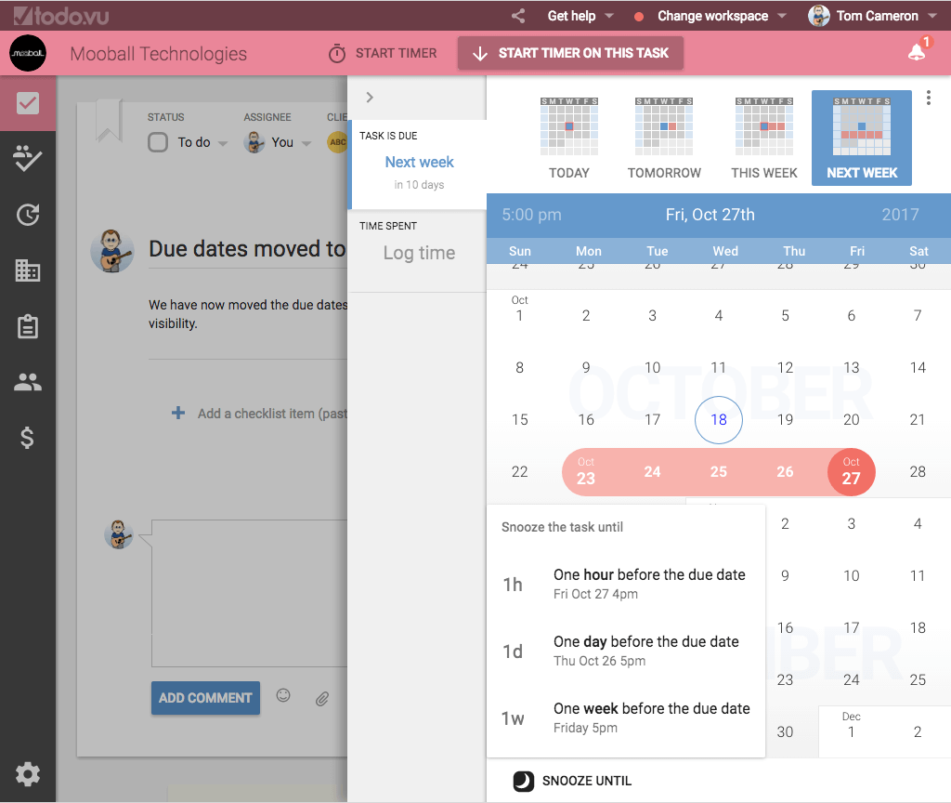The width and height of the screenshot is (951, 803).
Task: Click the emoji smiley icon
Action: [x=283, y=695]
